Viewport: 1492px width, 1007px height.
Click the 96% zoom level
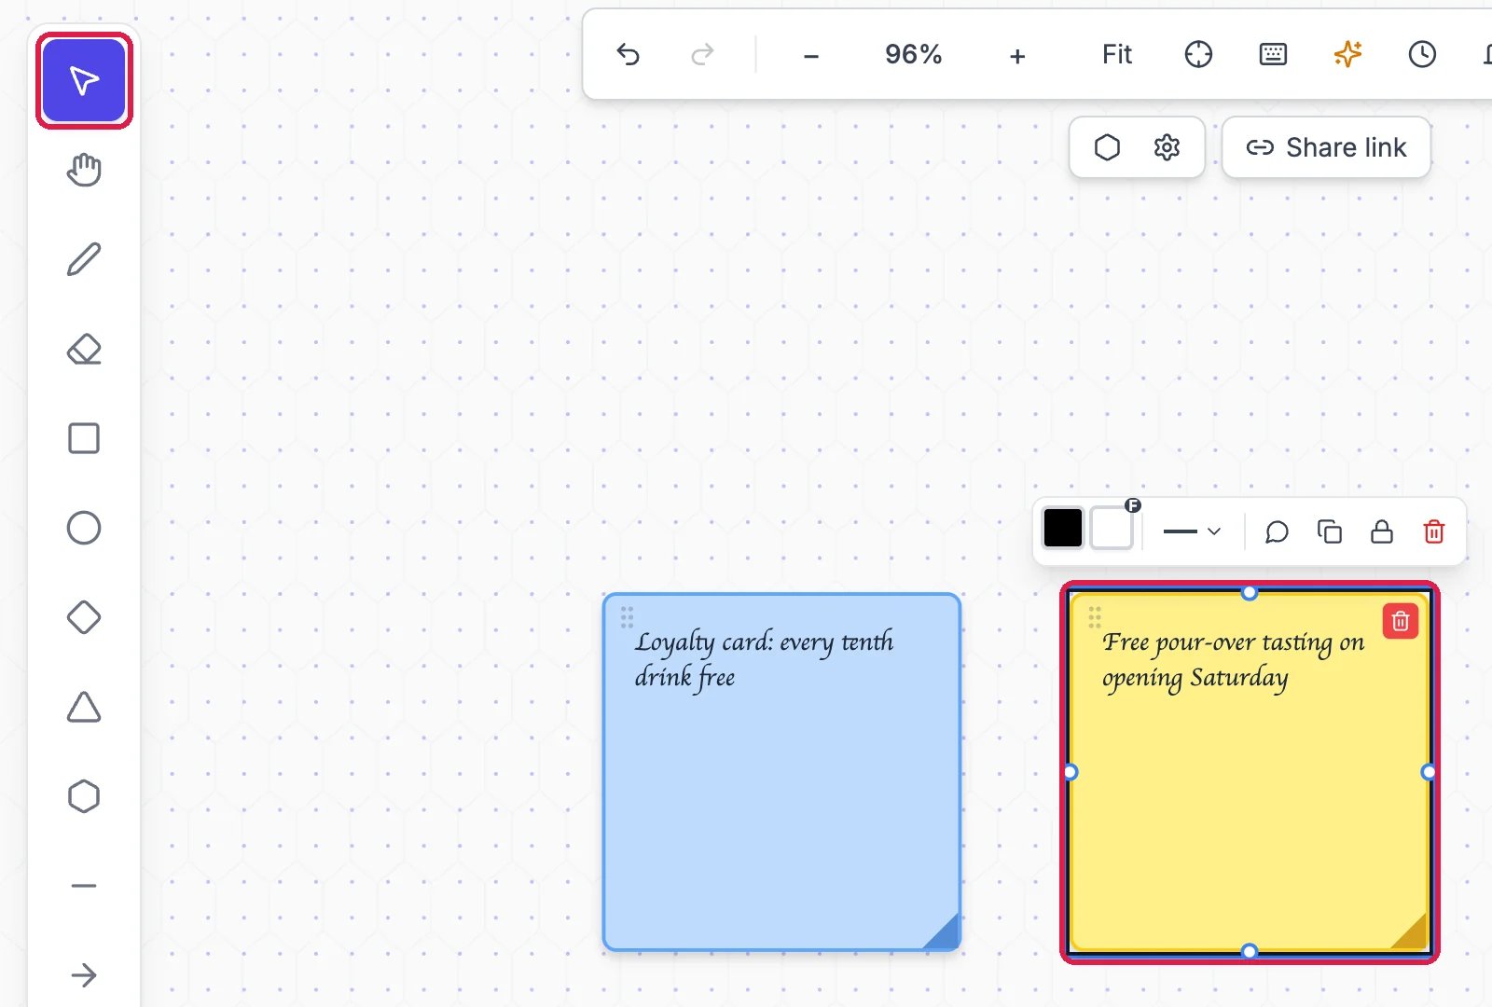[914, 54]
